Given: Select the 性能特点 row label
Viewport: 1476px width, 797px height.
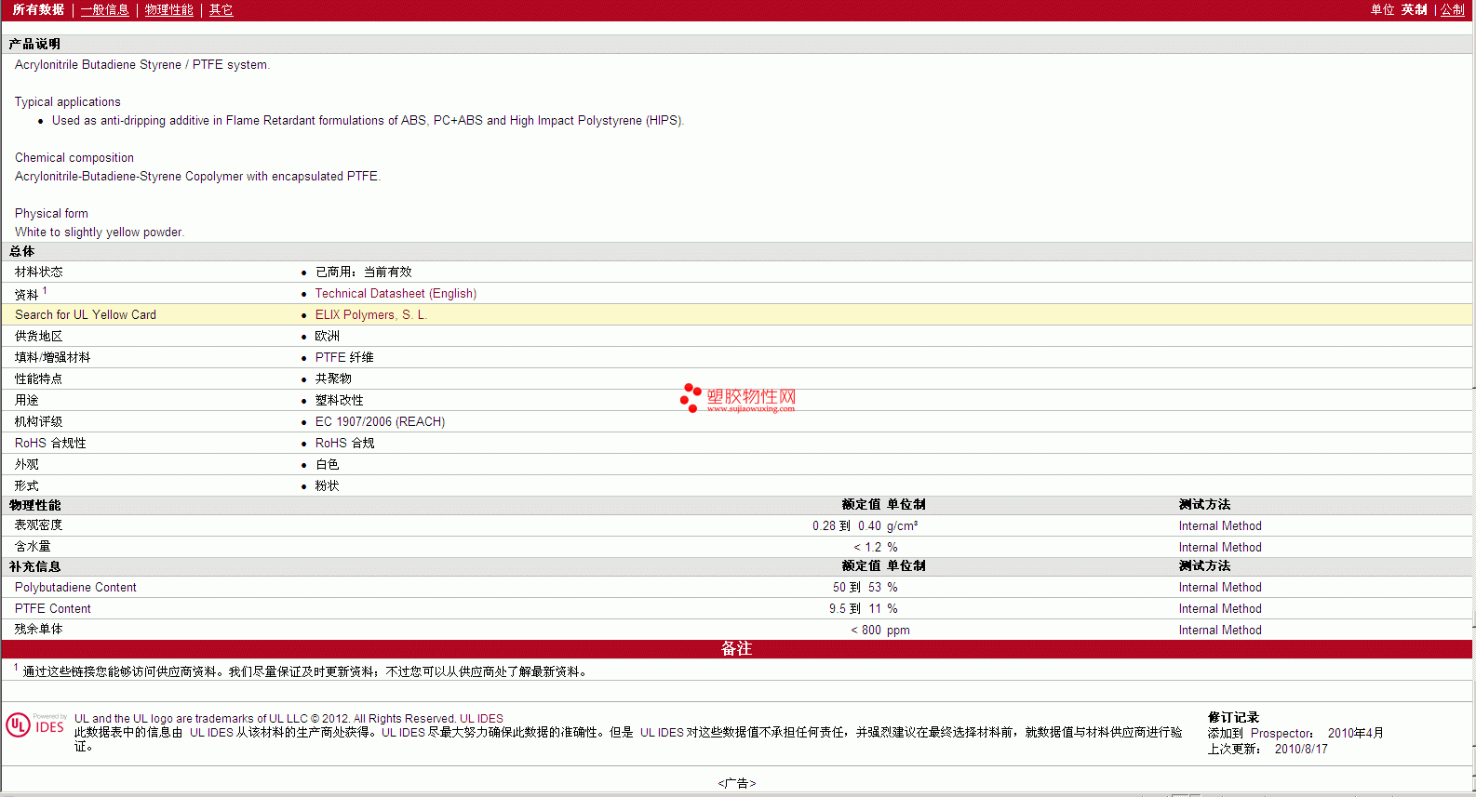Looking at the screenshot, I should (38, 379).
